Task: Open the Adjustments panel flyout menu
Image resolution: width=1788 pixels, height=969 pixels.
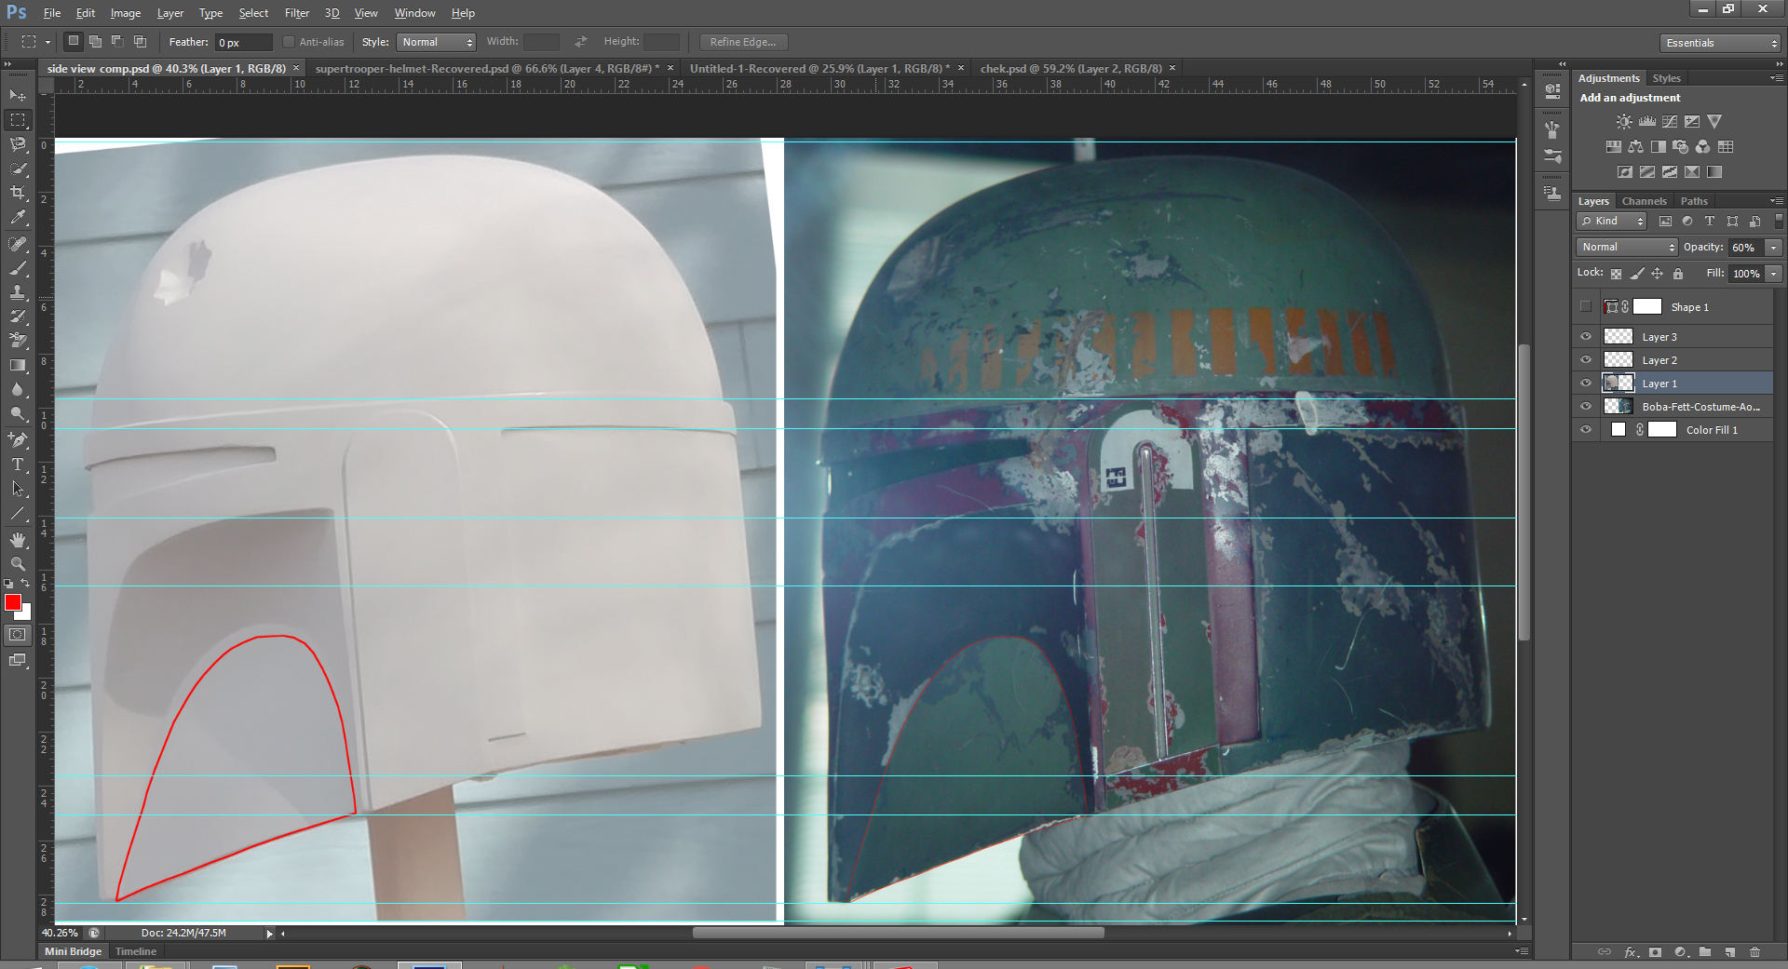Action: [1777, 78]
